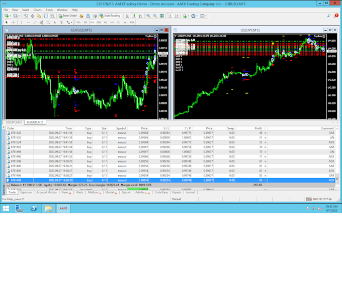This screenshot has height=307, width=342.
Task: Switch timeframe to M30
Action: coord(99,23)
